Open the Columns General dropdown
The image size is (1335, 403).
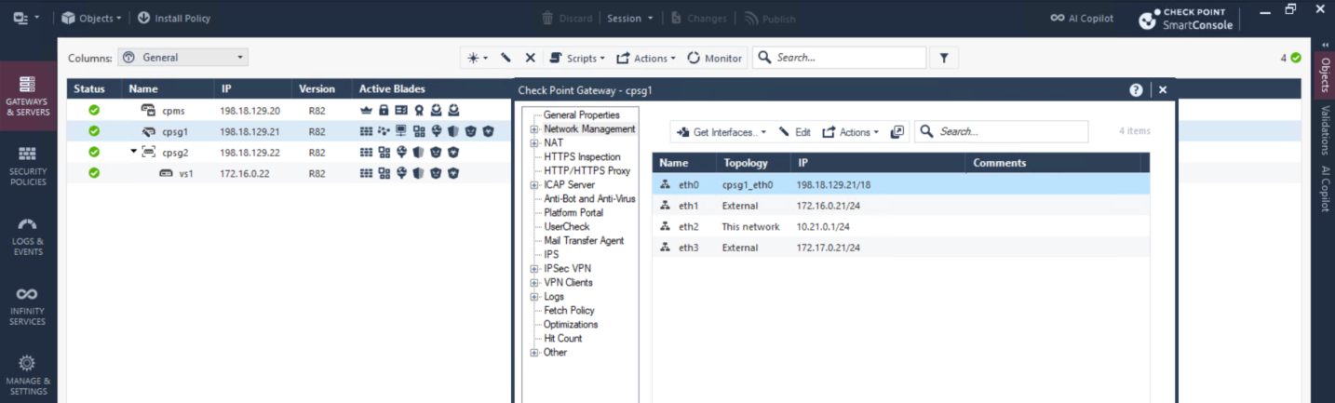tap(183, 58)
